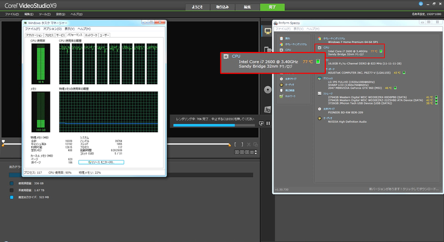The height and width of the screenshot is (242, 444).
Task: Click the orange trim marker on scrubber
Action: [x=229, y=145]
